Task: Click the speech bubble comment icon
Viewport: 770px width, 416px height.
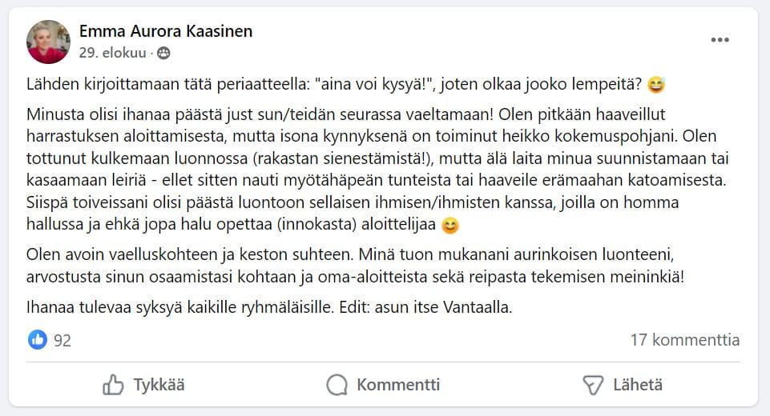Action: pyautogui.click(x=337, y=385)
